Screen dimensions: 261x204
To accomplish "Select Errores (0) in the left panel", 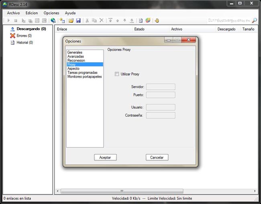I will (x=24, y=36).
